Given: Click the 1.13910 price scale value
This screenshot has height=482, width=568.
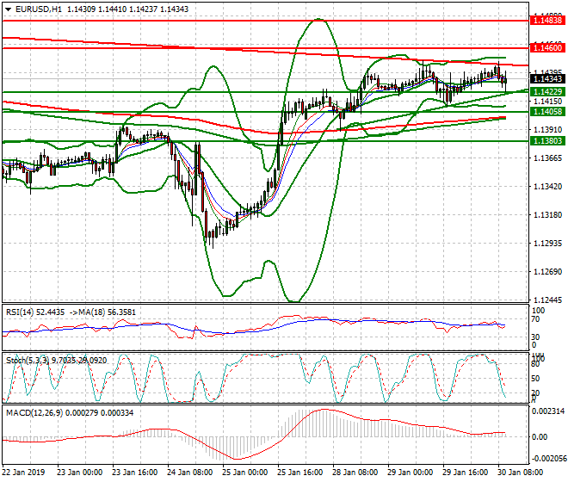Looking at the screenshot, I should tap(548, 129).
